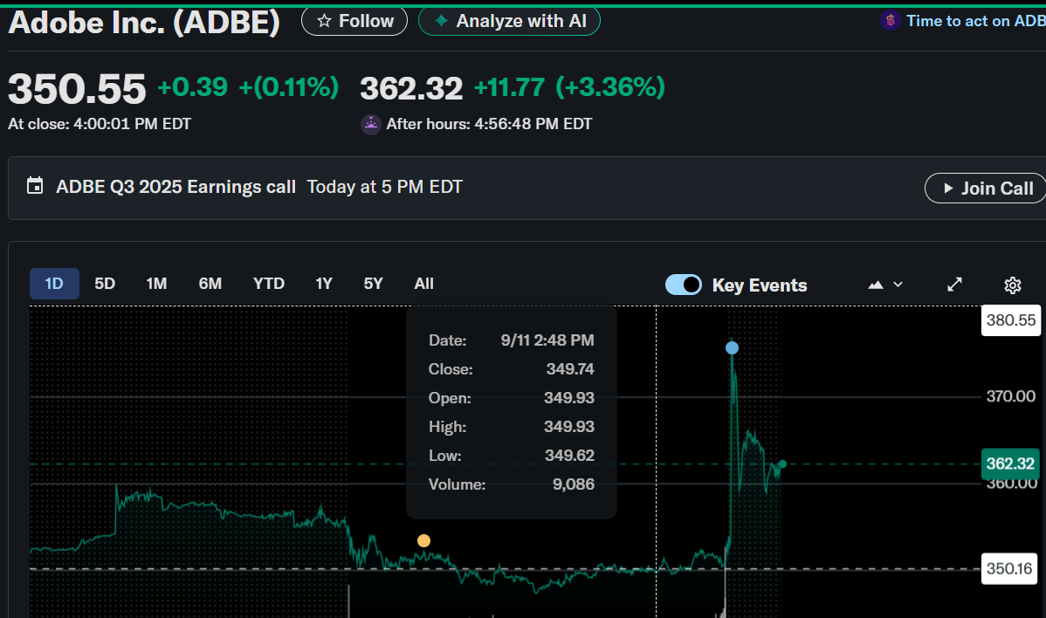Click ADBE Q3 2025 Earnings call text
This screenshot has width=1046, height=618.
tap(176, 187)
